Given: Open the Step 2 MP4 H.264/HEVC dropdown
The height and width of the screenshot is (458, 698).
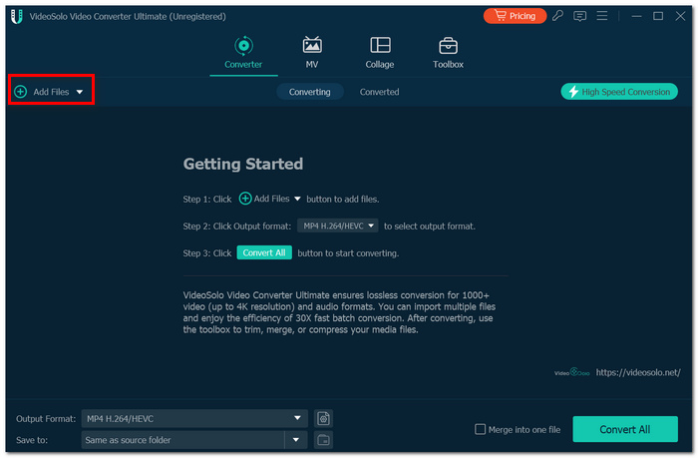Looking at the screenshot, I should (338, 226).
